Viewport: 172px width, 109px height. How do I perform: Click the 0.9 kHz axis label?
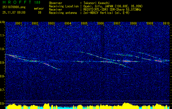[x=2, y=63]
